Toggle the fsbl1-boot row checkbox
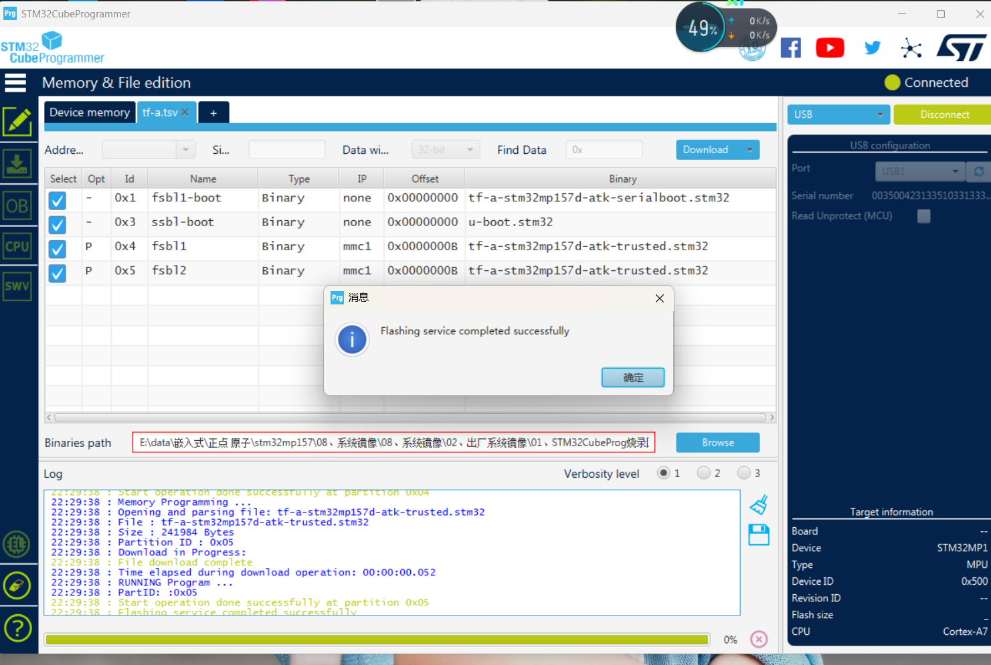The image size is (991, 665). click(x=58, y=200)
